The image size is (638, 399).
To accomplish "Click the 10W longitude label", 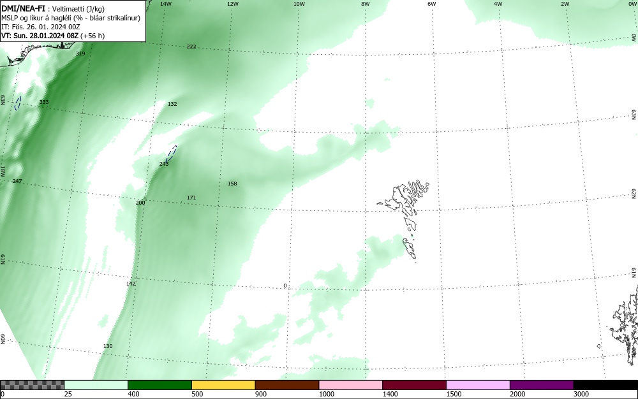I will pos(299,4).
